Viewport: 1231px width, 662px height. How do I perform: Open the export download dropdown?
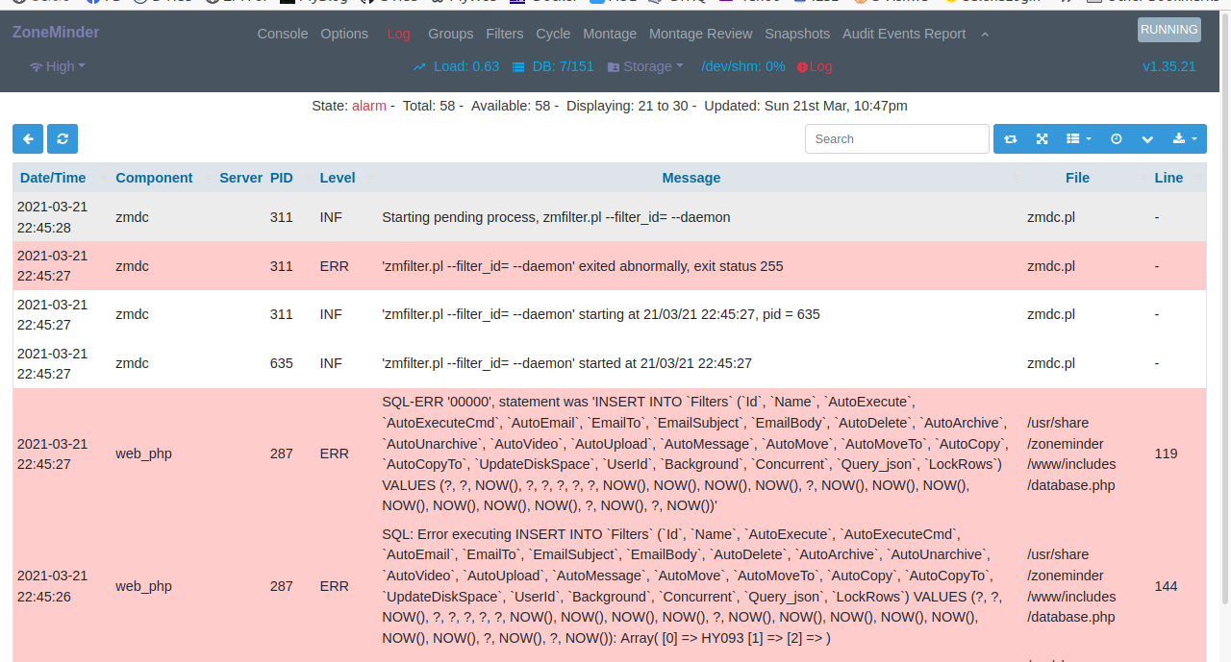(1185, 138)
